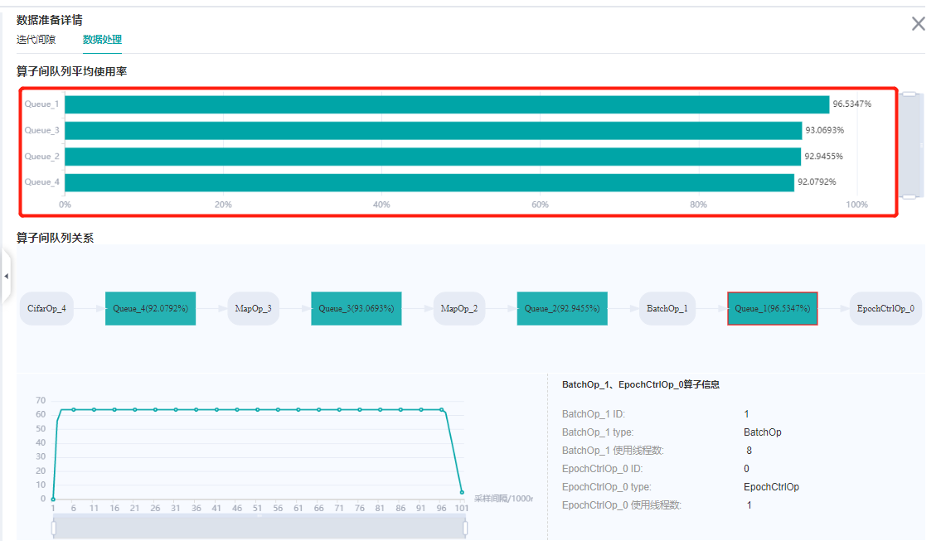Expand the left collapsed side panel arrow
The height and width of the screenshot is (555, 941).
point(7,275)
